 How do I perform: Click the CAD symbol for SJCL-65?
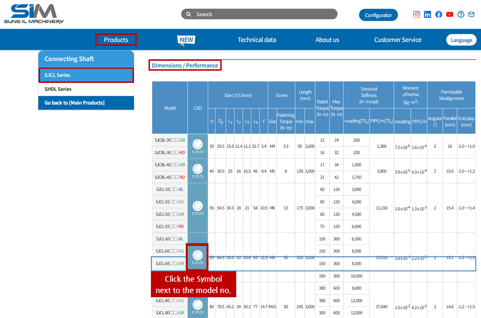(x=198, y=257)
